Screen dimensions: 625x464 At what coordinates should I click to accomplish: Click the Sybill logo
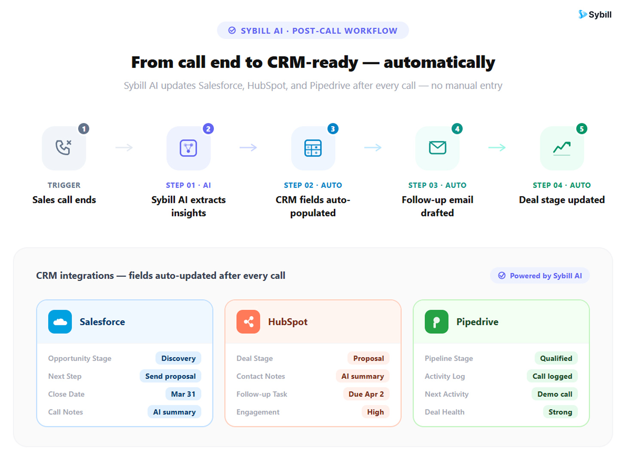pyautogui.click(x=595, y=15)
